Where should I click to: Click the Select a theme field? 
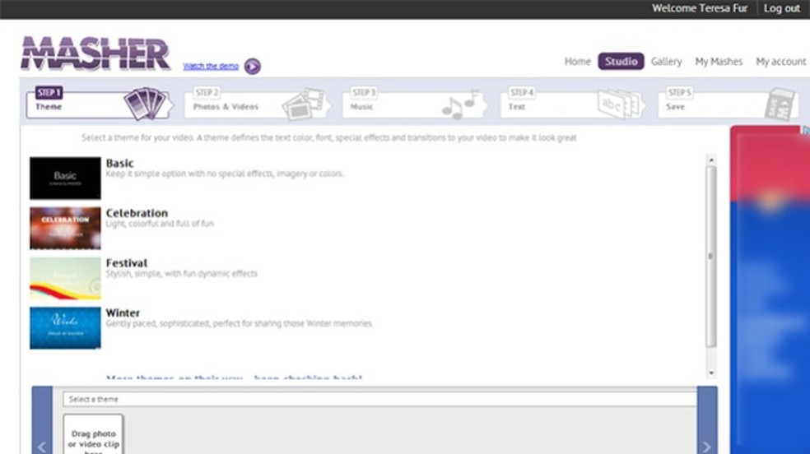(379, 399)
